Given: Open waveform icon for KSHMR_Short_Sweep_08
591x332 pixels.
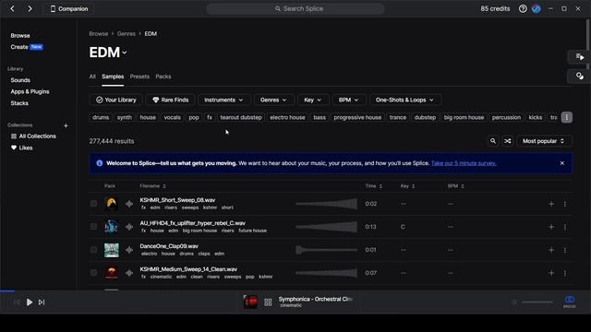Looking at the screenshot, I should [x=129, y=204].
